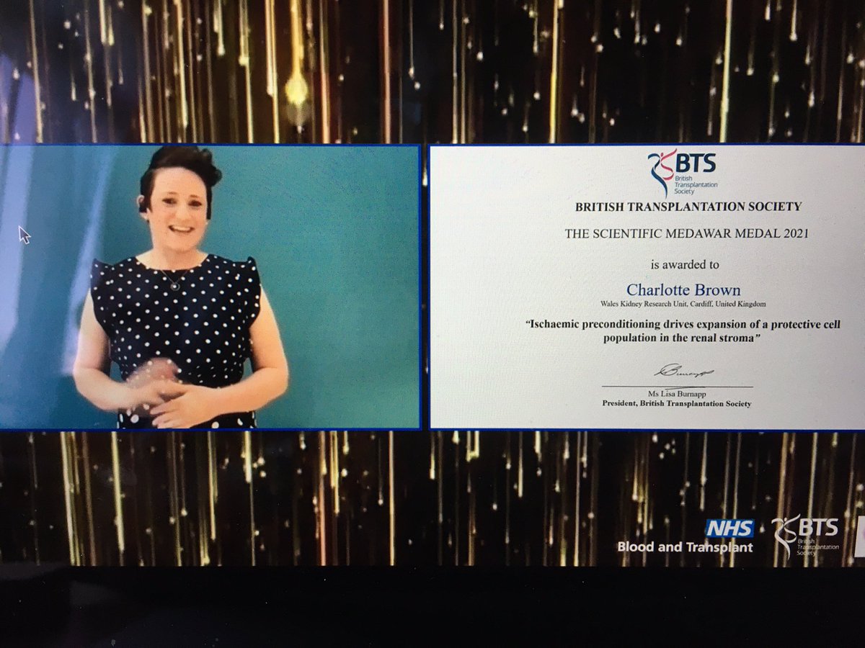Click the speaker's video feed
The height and width of the screenshot is (648, 865).
[210, 287]
